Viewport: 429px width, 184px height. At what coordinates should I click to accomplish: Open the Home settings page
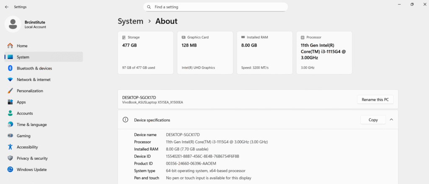click(44, 46)
